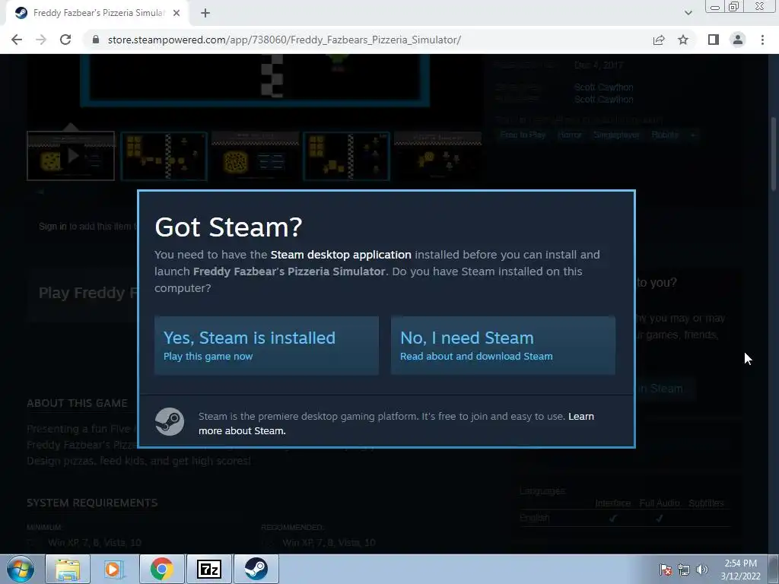Click 'Yes, Steam is installed' button

pos(266,346)
